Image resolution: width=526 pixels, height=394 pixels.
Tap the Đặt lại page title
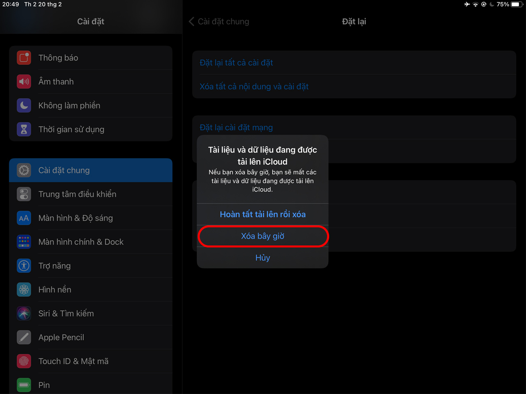354,21
